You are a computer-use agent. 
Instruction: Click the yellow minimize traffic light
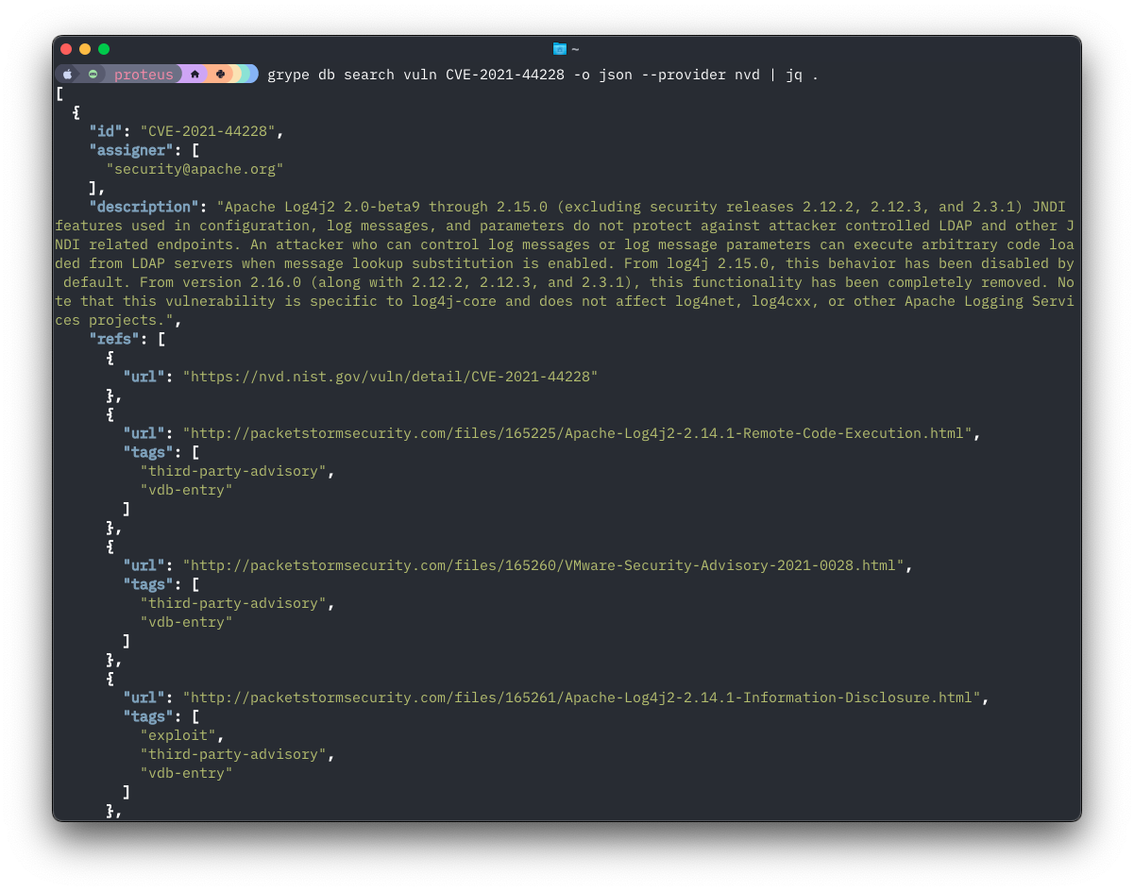tap(85, 48)
